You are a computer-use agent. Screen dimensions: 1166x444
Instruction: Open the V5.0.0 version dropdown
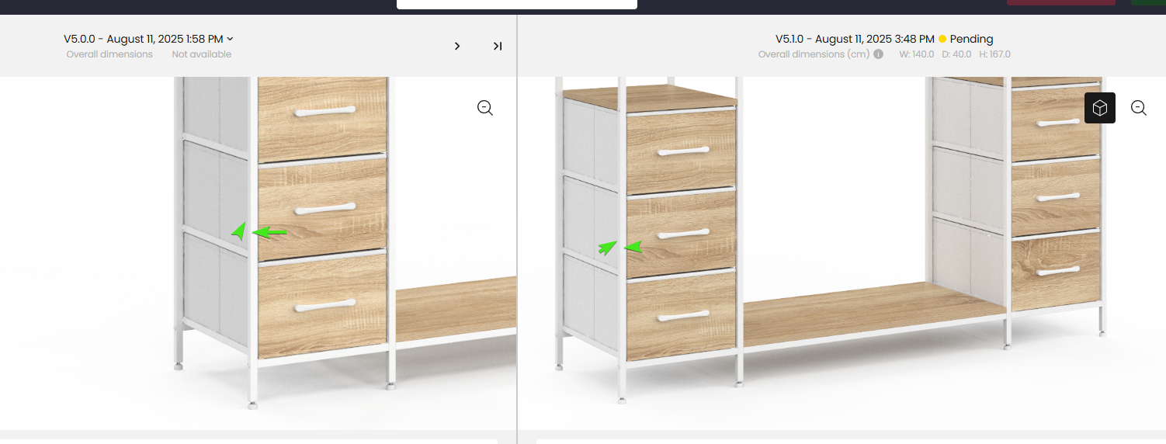[x=148, y=39]
